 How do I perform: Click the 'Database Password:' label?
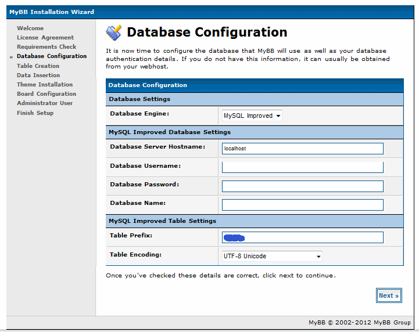tap(144, 185)
